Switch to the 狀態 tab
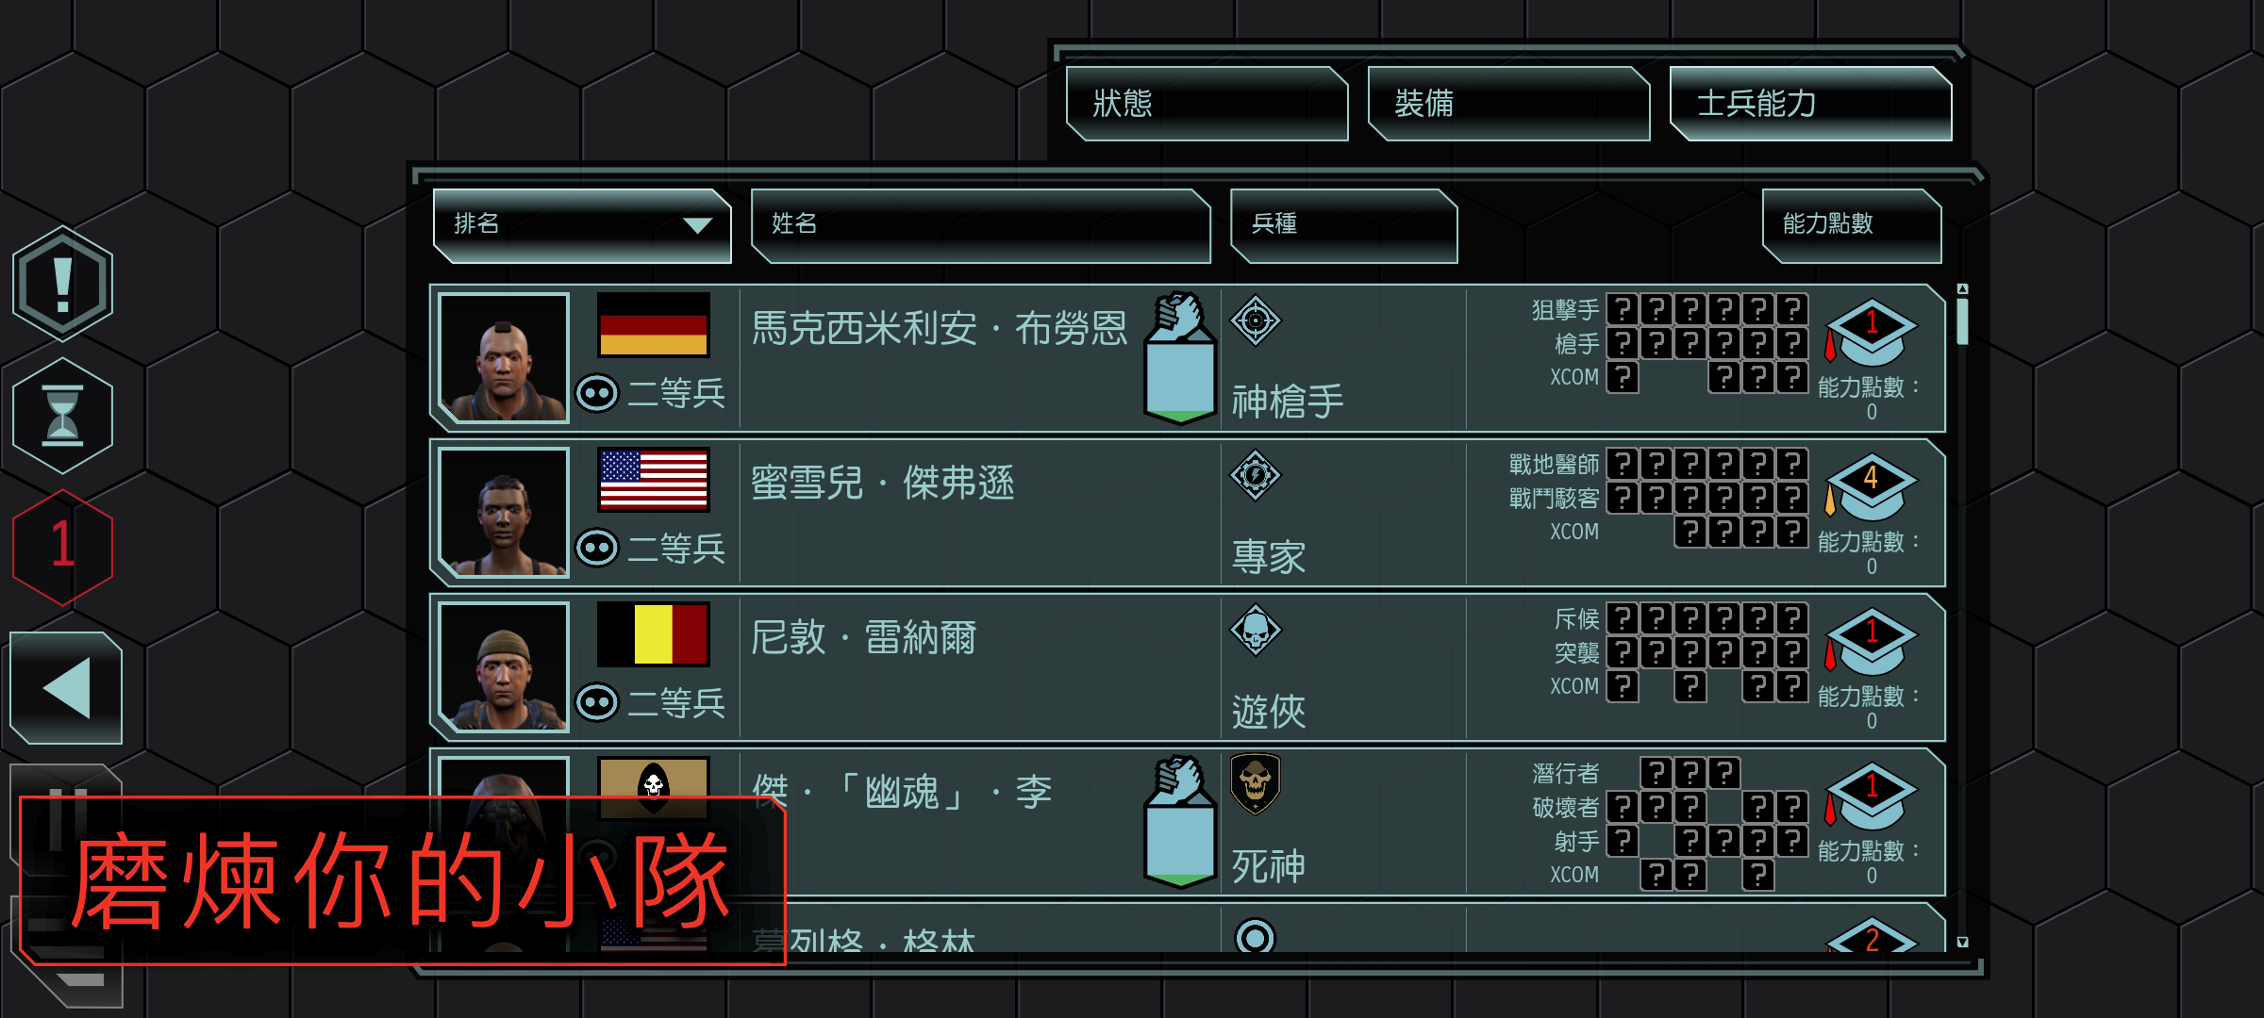The height and width of the screenshot is (1018, 2264). tap(1207, 104)
